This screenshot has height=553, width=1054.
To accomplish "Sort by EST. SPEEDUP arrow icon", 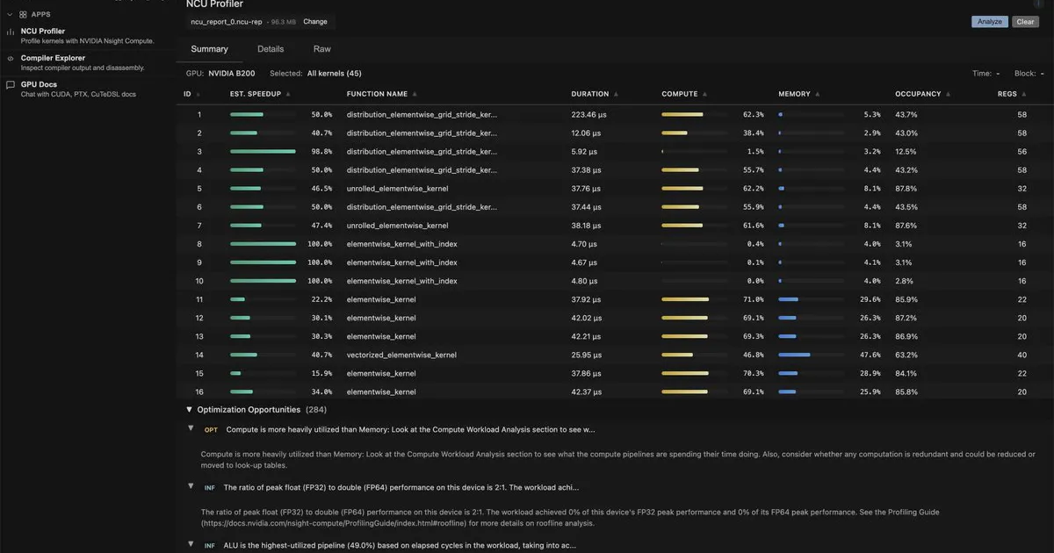I will (288, 94).
